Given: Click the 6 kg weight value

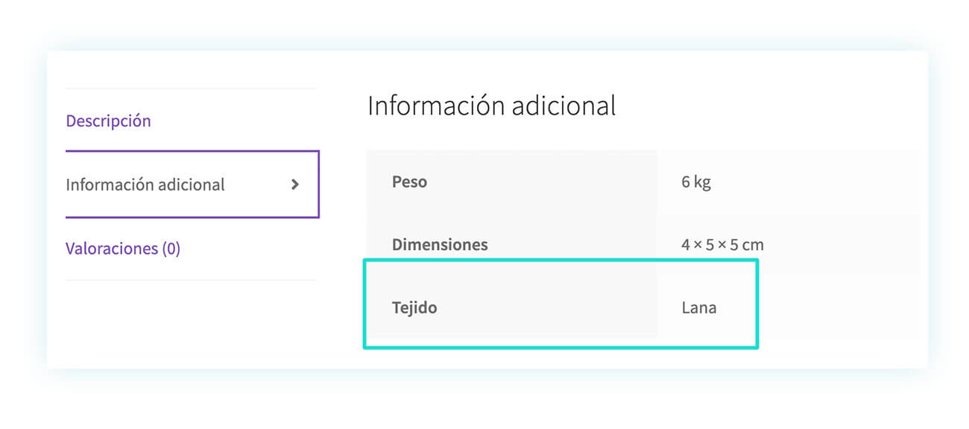Looking at the screenshot, I should click(696, 182).
